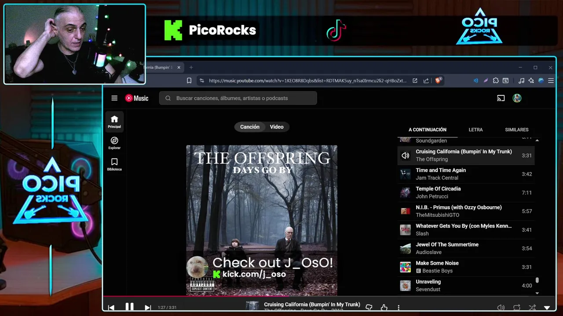Go to Principal home in sidebar
The width and height of the screenshot is (563, 316).
(x=114, y=122)
